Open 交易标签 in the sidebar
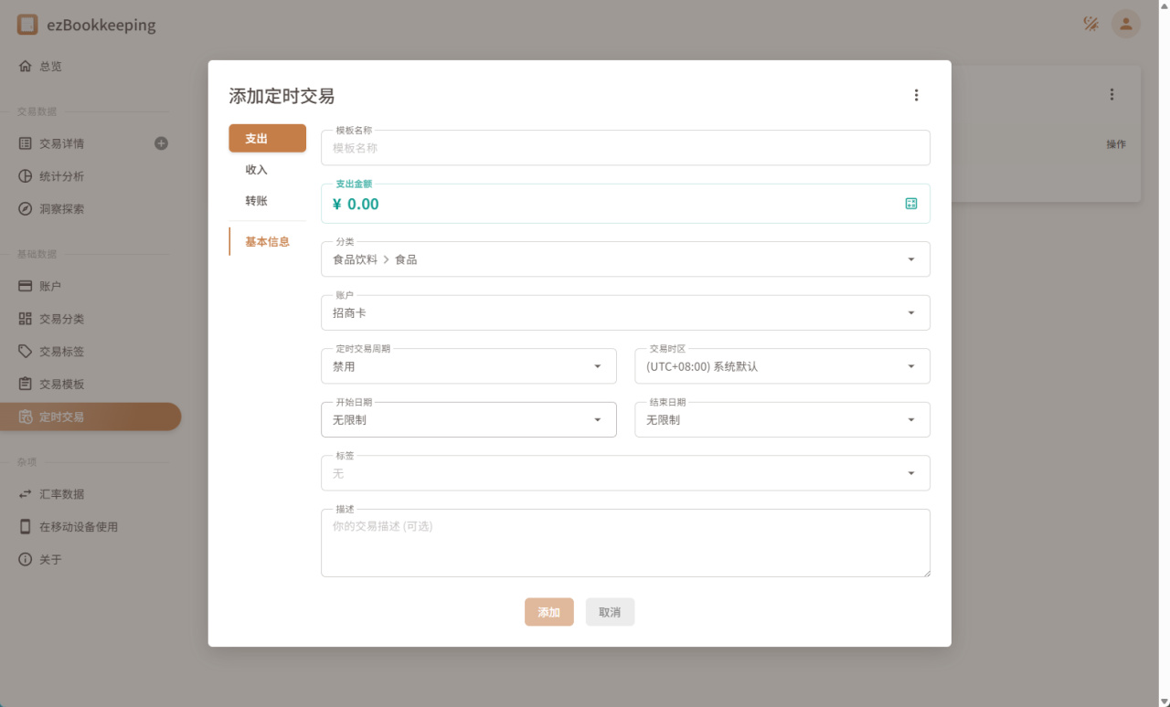The height and width of the screenshot is (707, 1170). point(90,352)
